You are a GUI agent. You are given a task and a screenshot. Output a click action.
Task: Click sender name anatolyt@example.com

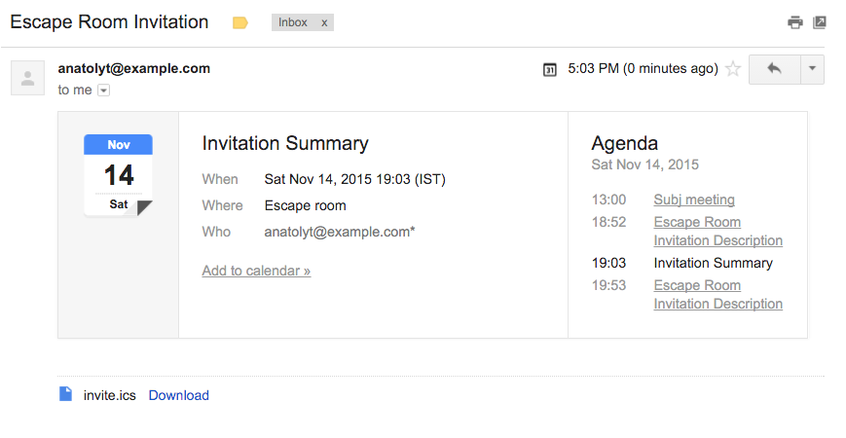(x=134, y=68)
